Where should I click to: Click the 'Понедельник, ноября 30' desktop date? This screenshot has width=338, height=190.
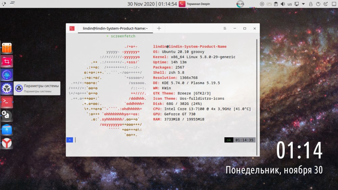(x=274, y=170)
